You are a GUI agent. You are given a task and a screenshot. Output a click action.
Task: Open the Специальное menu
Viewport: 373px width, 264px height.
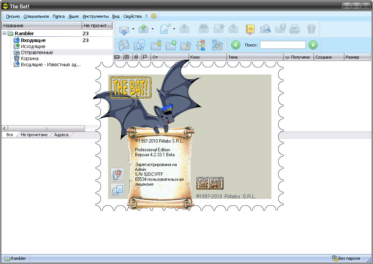(36, 16)
